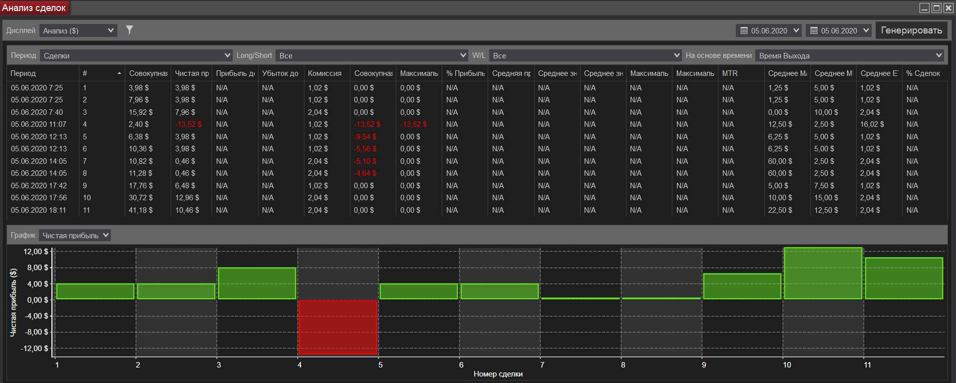Select the trade row dated 05.06.2020 17:56

pyautogui.click(x=477, y=198)
